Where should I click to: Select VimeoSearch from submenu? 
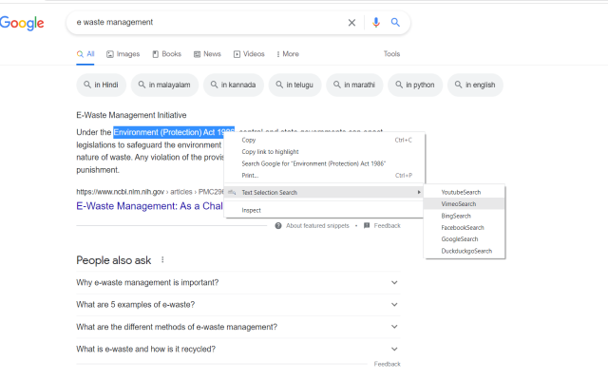point(465,204)
